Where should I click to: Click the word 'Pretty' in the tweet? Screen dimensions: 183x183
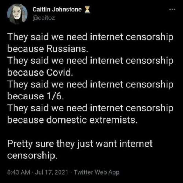click(20, 144)
